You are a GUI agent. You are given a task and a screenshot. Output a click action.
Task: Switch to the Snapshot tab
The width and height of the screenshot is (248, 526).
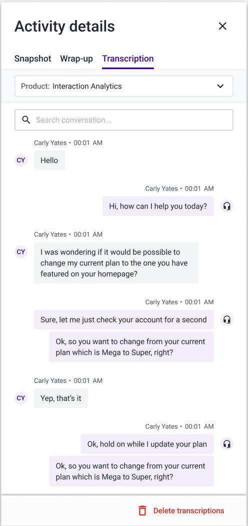tap(33, 59)
